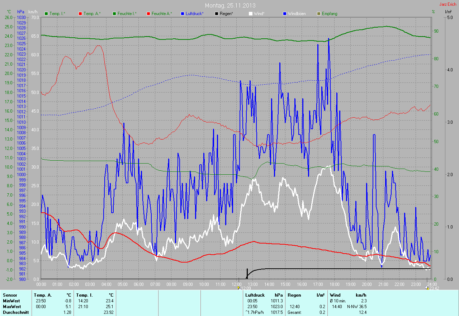Click the green Feuchte I.* legend swatch
459x316 pixels.
coord(114,14)
